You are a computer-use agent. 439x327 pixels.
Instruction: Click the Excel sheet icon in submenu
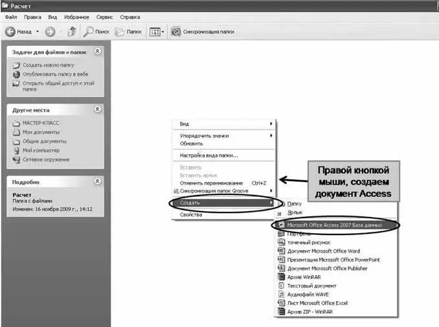pyautogui.click(x=281, y=303)
